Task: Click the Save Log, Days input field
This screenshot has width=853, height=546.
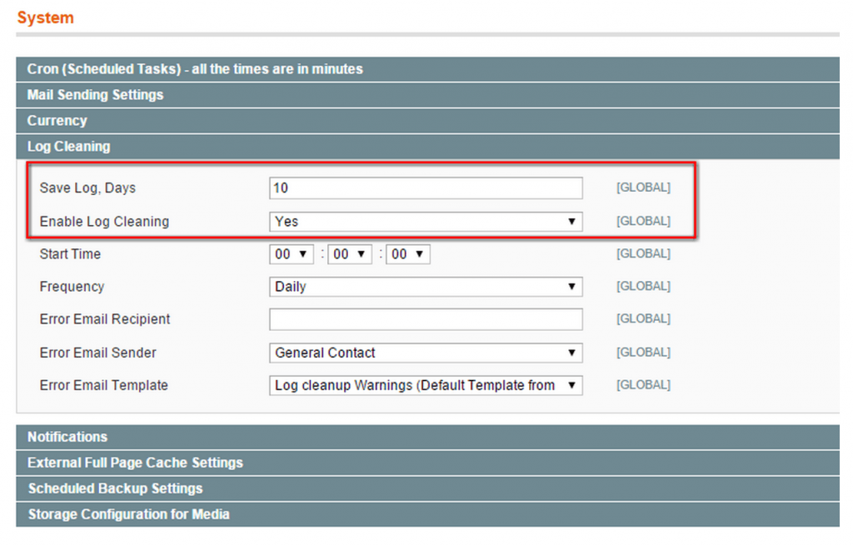Action: click(426, 188)
